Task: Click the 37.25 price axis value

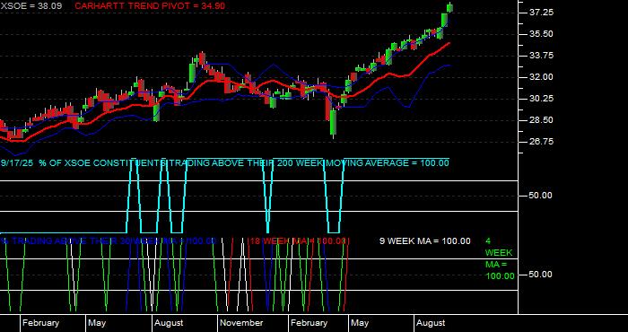Action: pyautogui.click(x=541, y=13)
